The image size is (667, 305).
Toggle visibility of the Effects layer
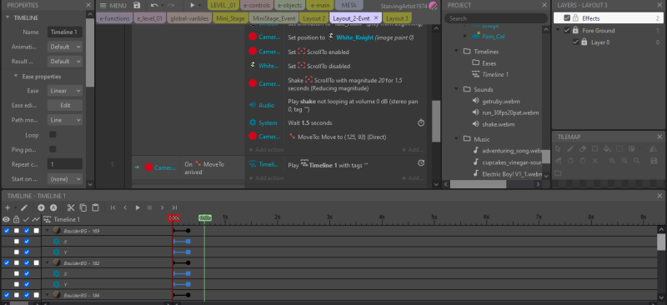[x=567, y=18]
